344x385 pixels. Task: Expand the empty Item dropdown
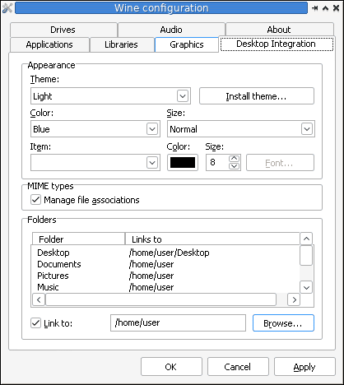[95, 163]
